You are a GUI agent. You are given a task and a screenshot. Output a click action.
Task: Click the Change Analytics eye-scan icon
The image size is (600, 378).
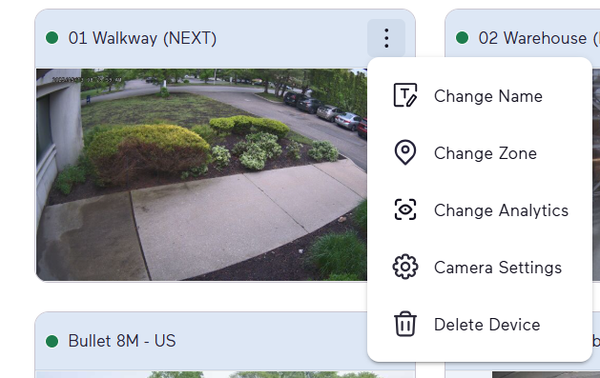point(405,209)
